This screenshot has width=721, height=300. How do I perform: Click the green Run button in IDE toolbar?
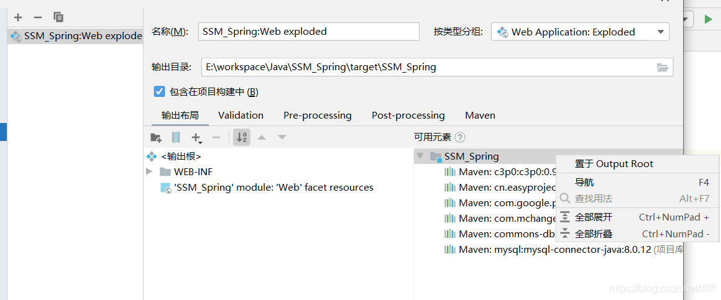708,19
